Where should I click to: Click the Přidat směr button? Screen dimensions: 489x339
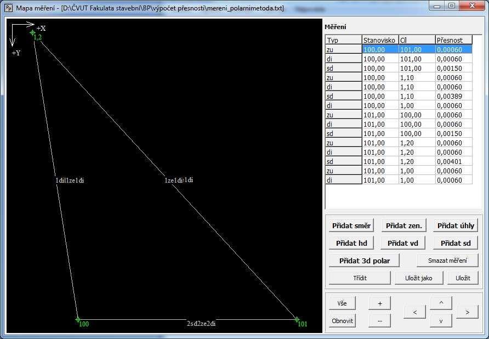(x=351, y=225)
